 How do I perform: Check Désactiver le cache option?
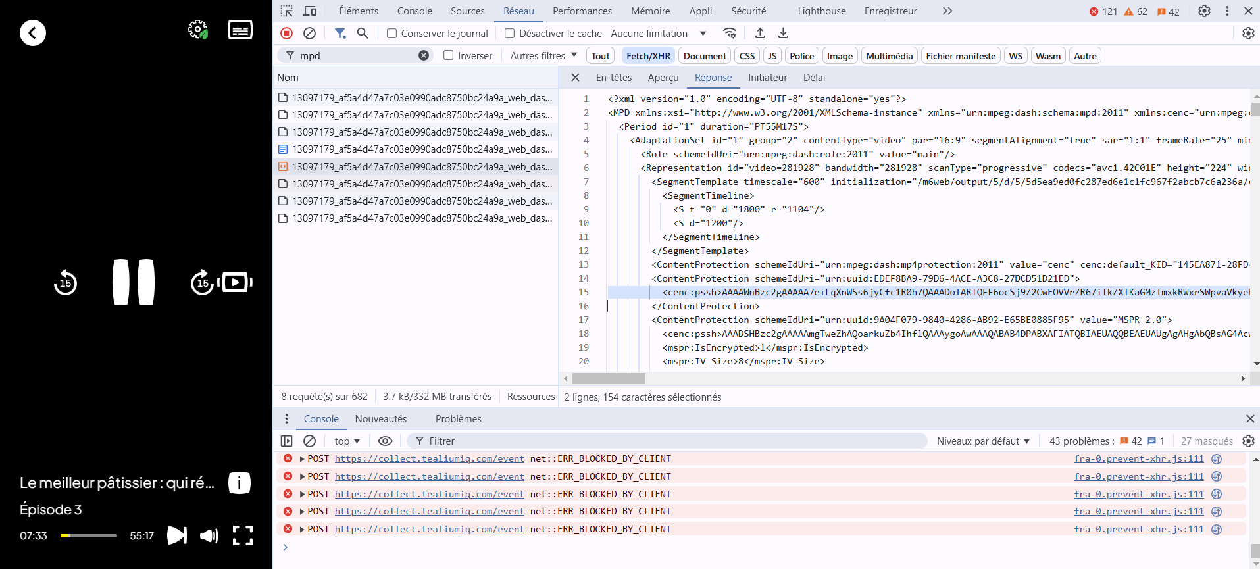[510, 34]
